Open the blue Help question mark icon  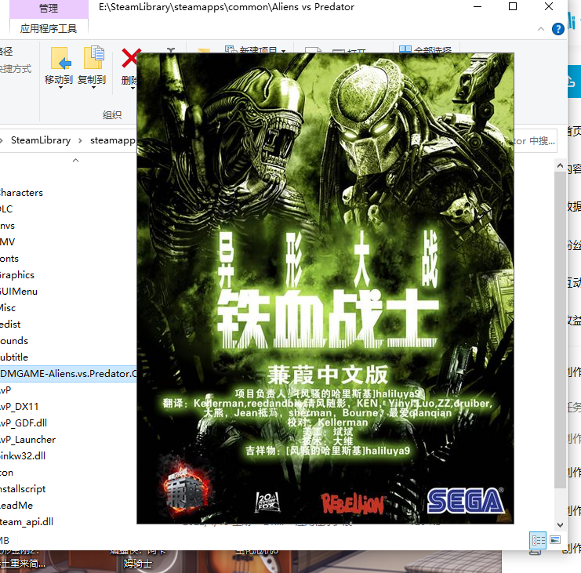click(x=557, y=29)
